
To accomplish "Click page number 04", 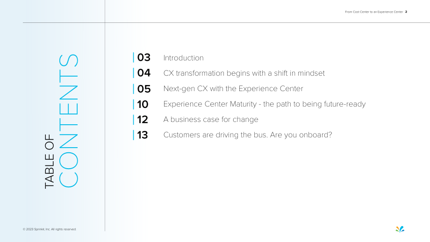I will pos(144,73).
